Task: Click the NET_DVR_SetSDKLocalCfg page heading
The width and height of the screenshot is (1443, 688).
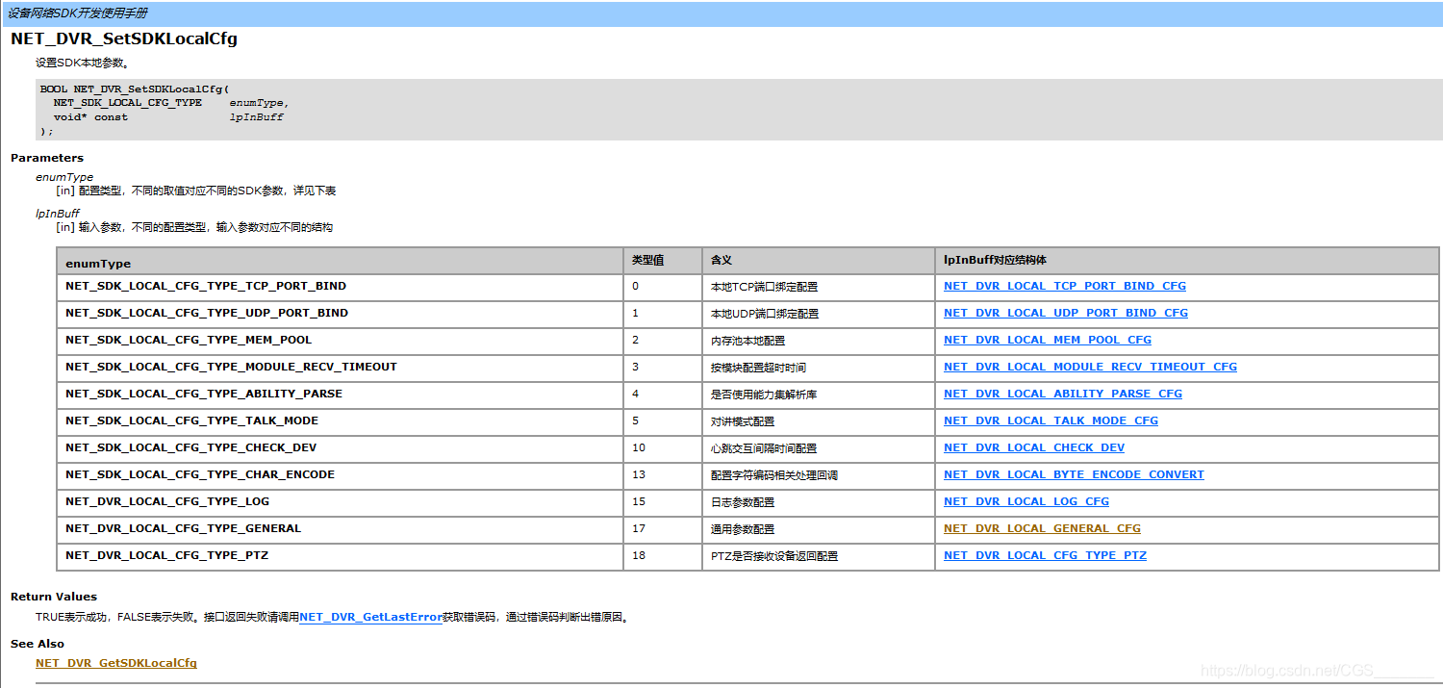Action: (x=124, y=39)
